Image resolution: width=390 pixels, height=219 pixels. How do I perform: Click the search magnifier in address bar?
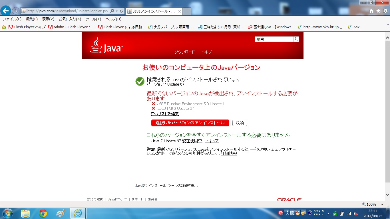pos(112,11)
